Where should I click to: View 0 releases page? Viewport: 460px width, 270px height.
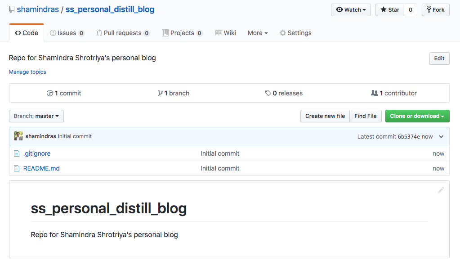284,93
